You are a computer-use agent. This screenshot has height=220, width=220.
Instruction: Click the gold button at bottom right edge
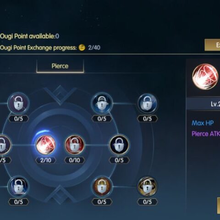click(219, 205)
